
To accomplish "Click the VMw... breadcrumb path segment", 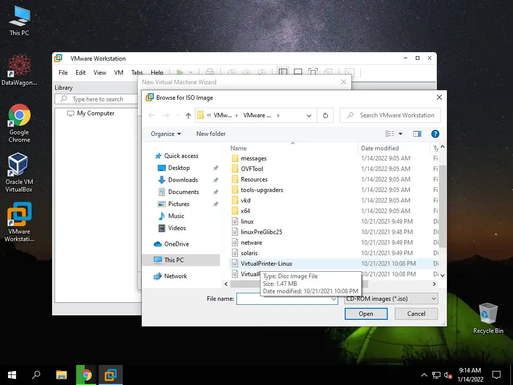I will 223,115.
